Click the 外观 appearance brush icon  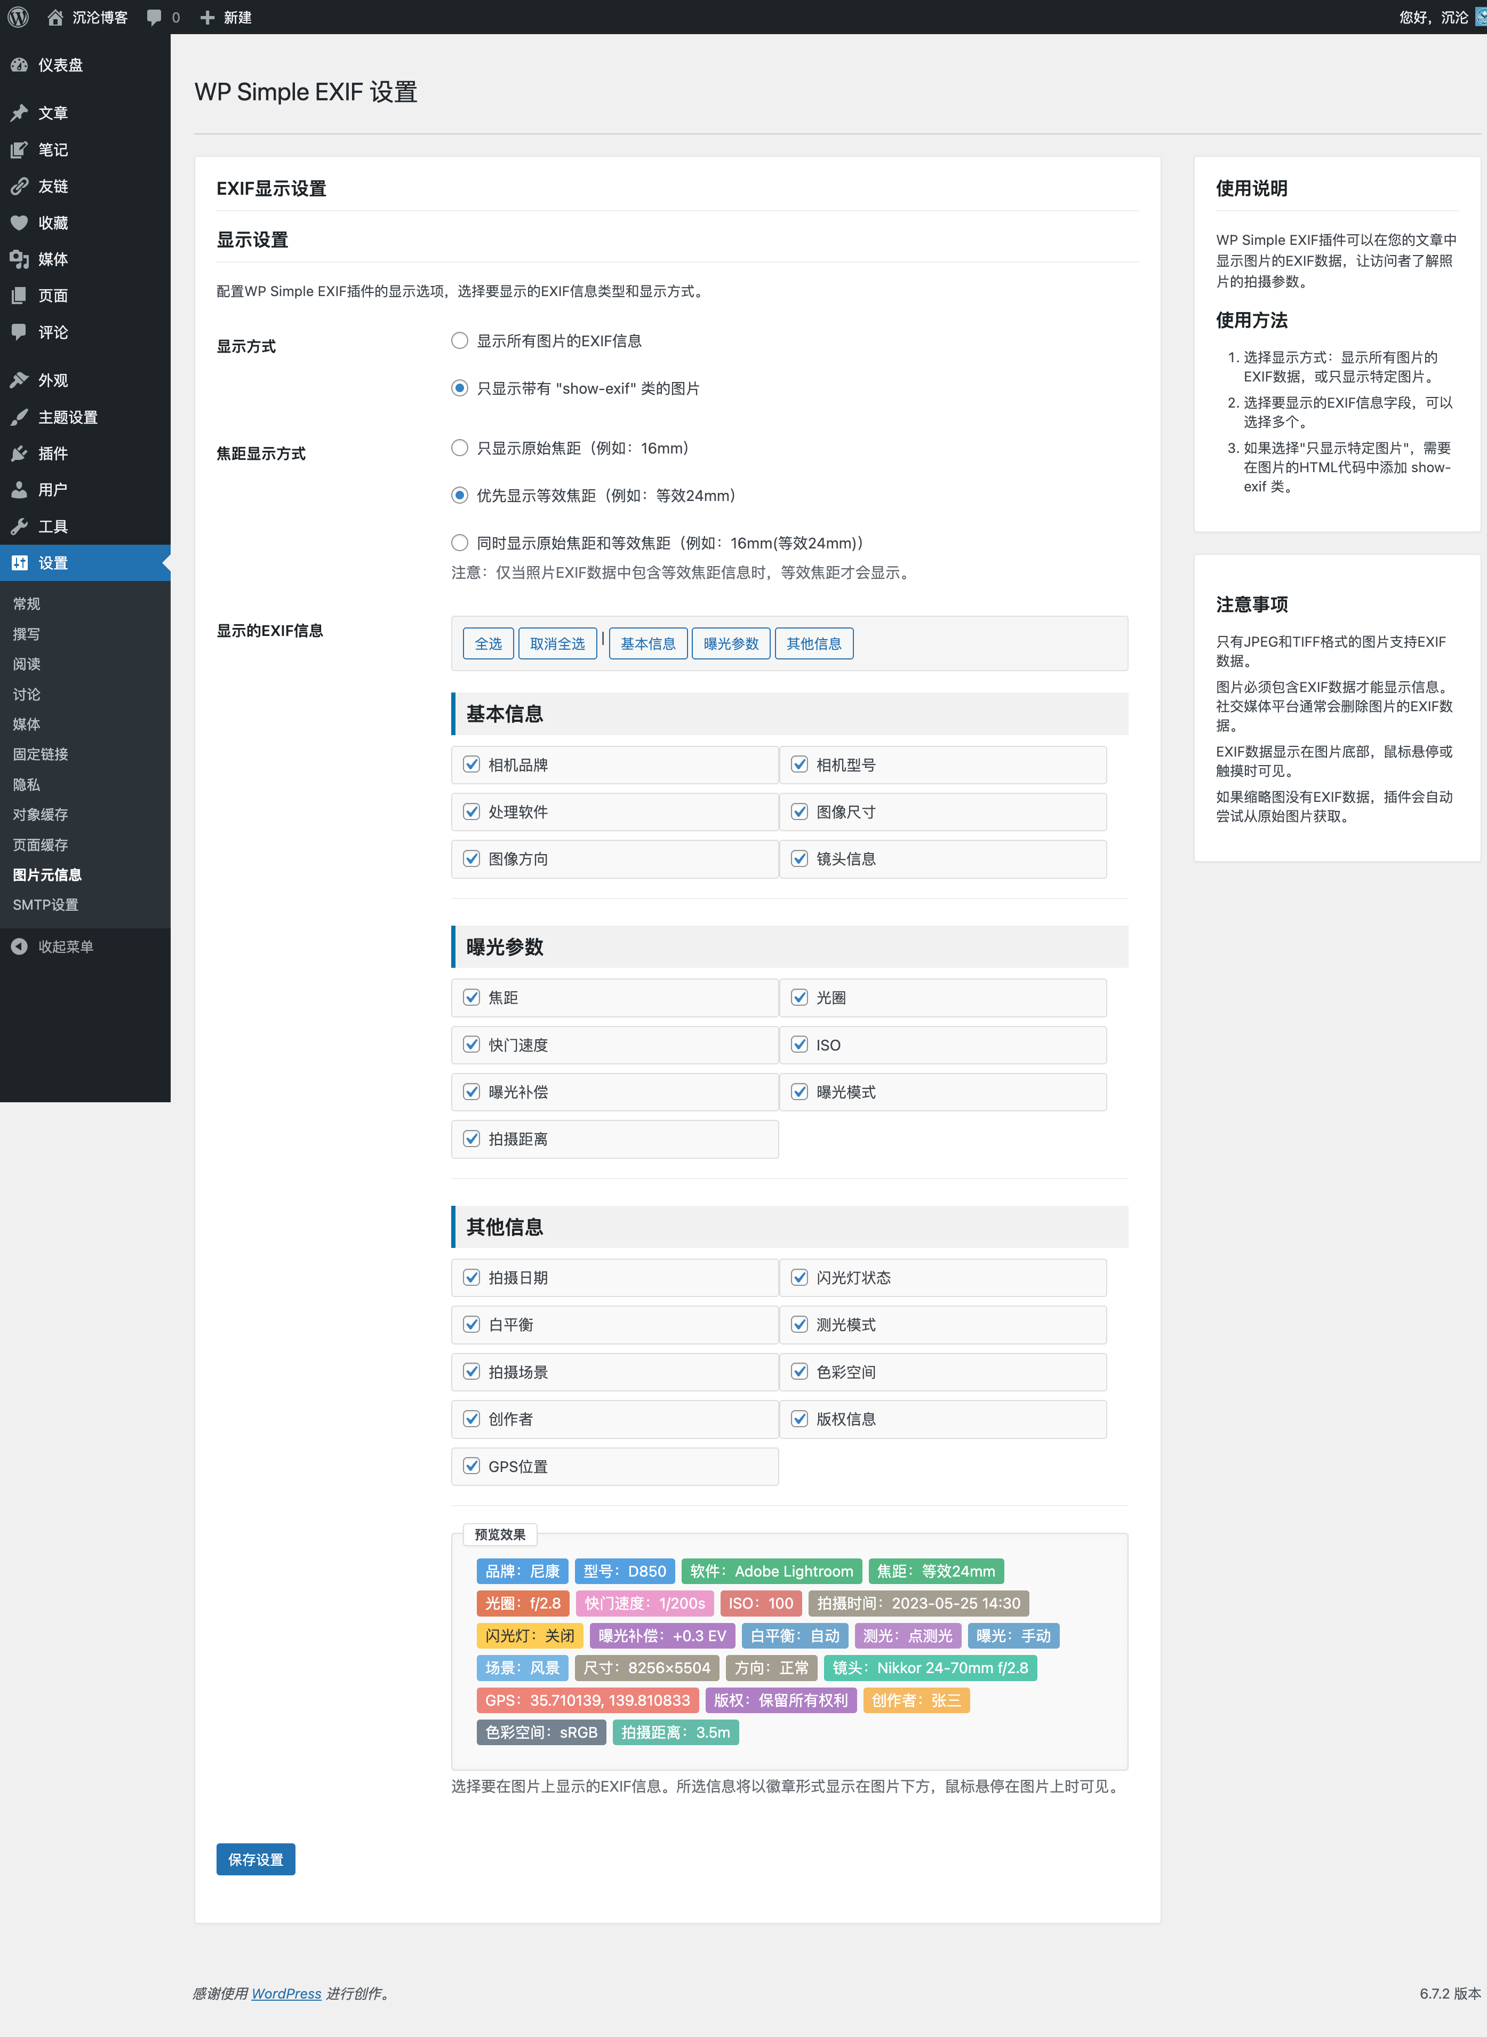point(20,380)
